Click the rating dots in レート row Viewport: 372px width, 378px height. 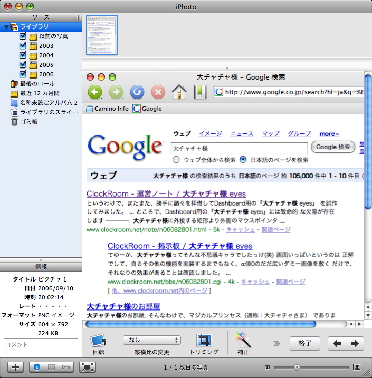53,306
